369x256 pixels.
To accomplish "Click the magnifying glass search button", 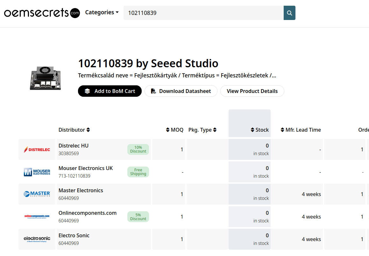I will pos(289,13).
